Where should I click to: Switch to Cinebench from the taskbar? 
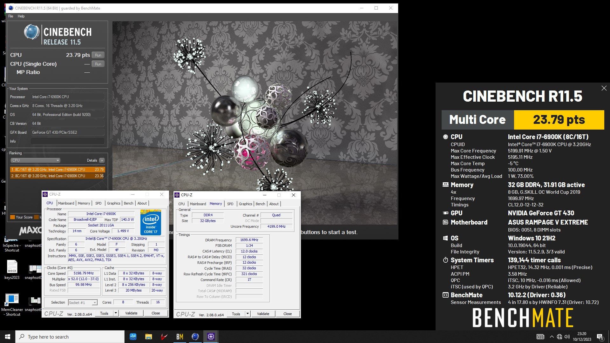tap(195, 337)
